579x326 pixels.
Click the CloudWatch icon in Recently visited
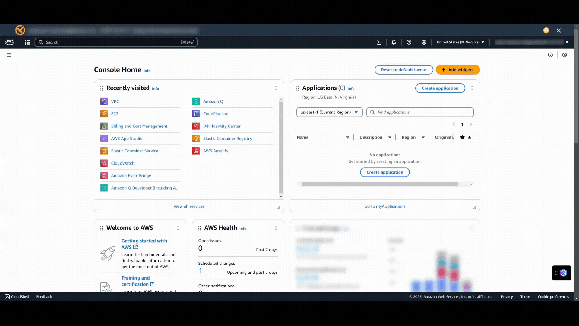point(104,163)
